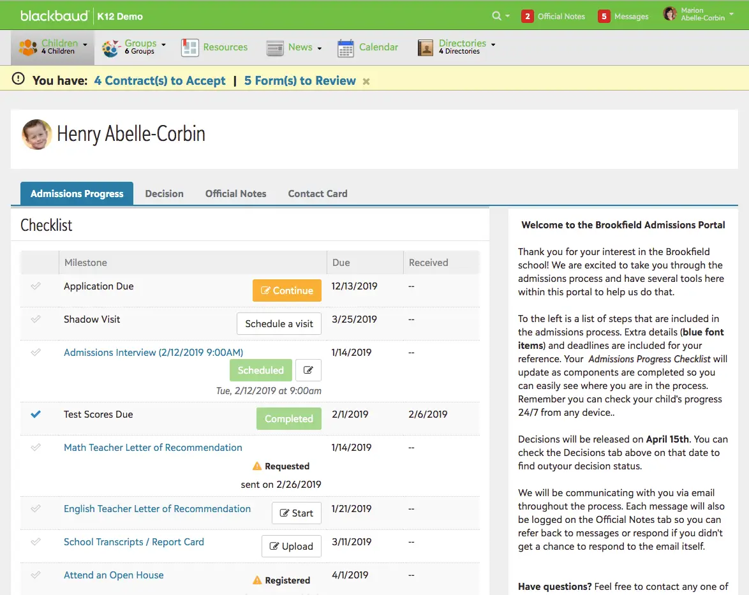
Task: Dismiss the contracts notification banner
Action: pos(365,82)
